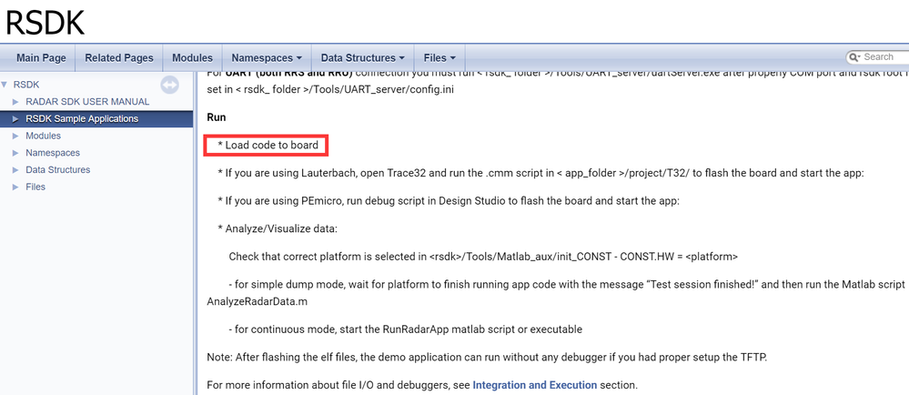The image size is (909, 395).
Task: Select RADAR SDK USER MANUAL in tree
Action: [87, 102]
